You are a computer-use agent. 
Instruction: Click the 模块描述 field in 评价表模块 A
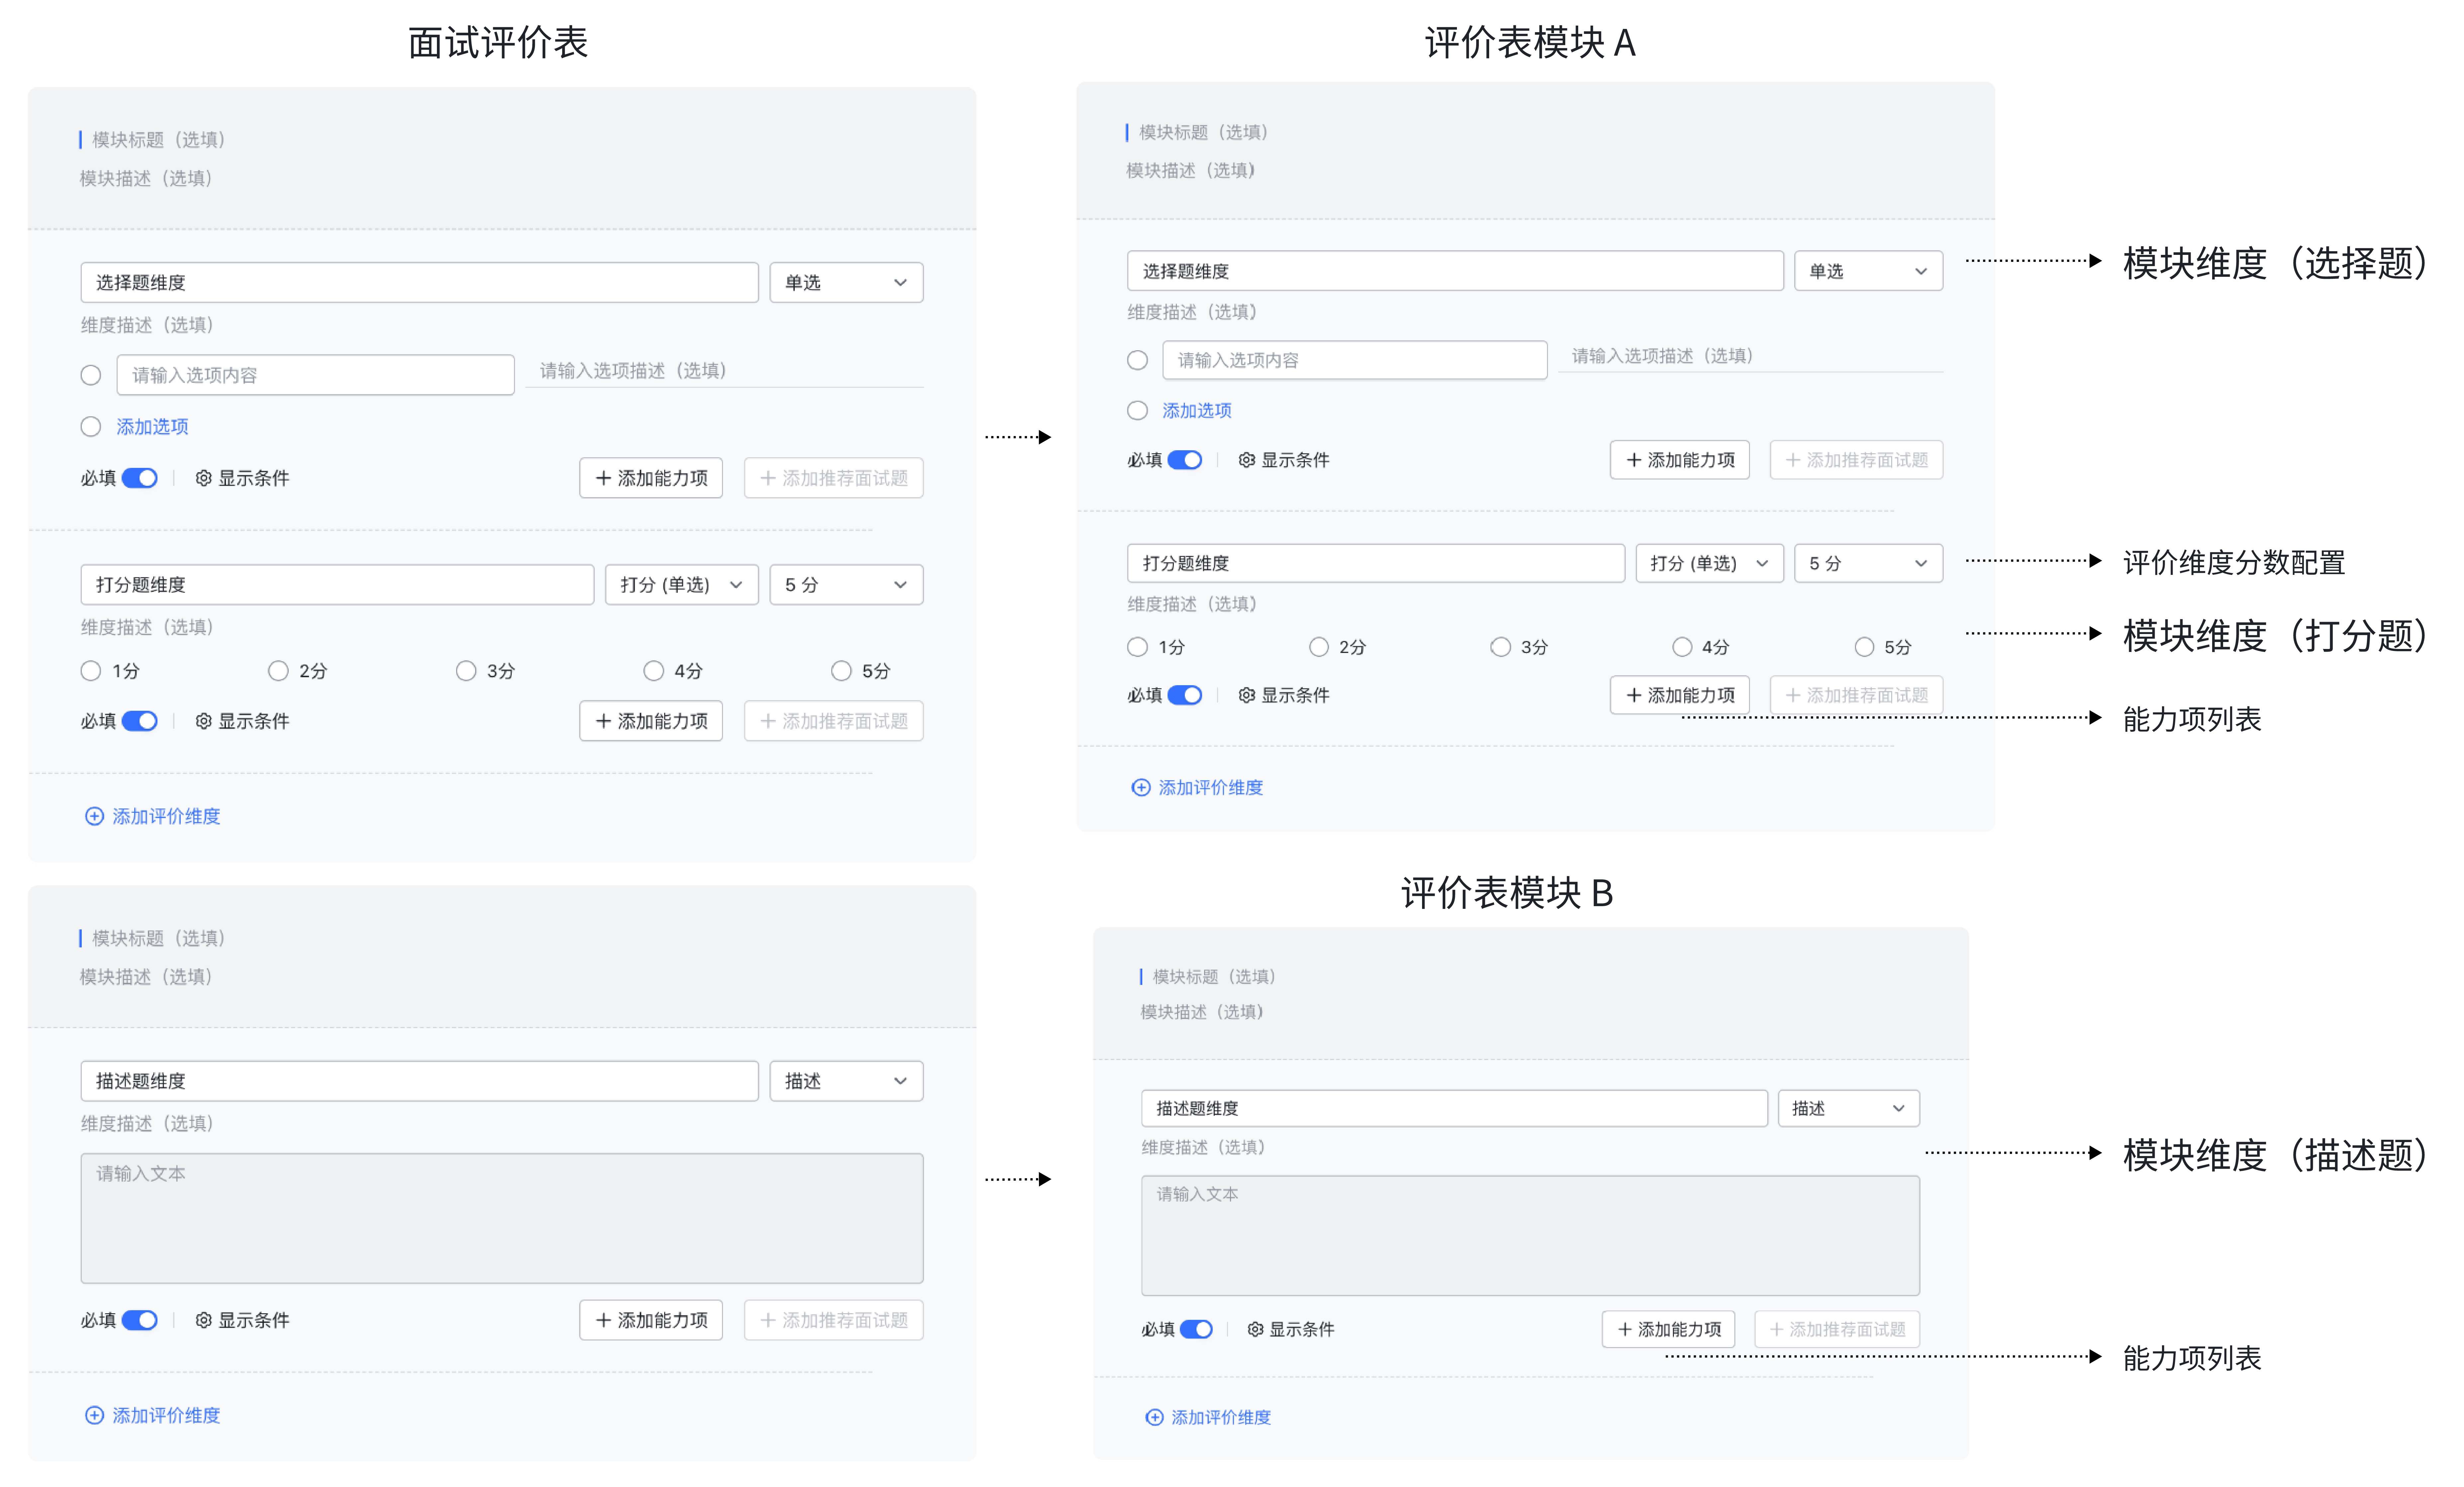[x=1190, y=170]
